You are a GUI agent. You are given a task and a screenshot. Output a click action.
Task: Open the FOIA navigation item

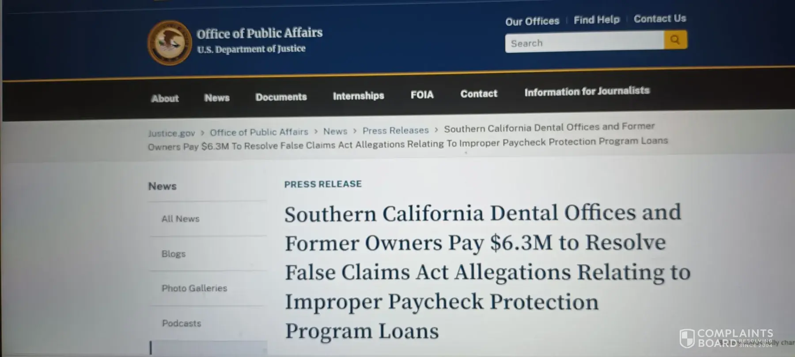422,95
